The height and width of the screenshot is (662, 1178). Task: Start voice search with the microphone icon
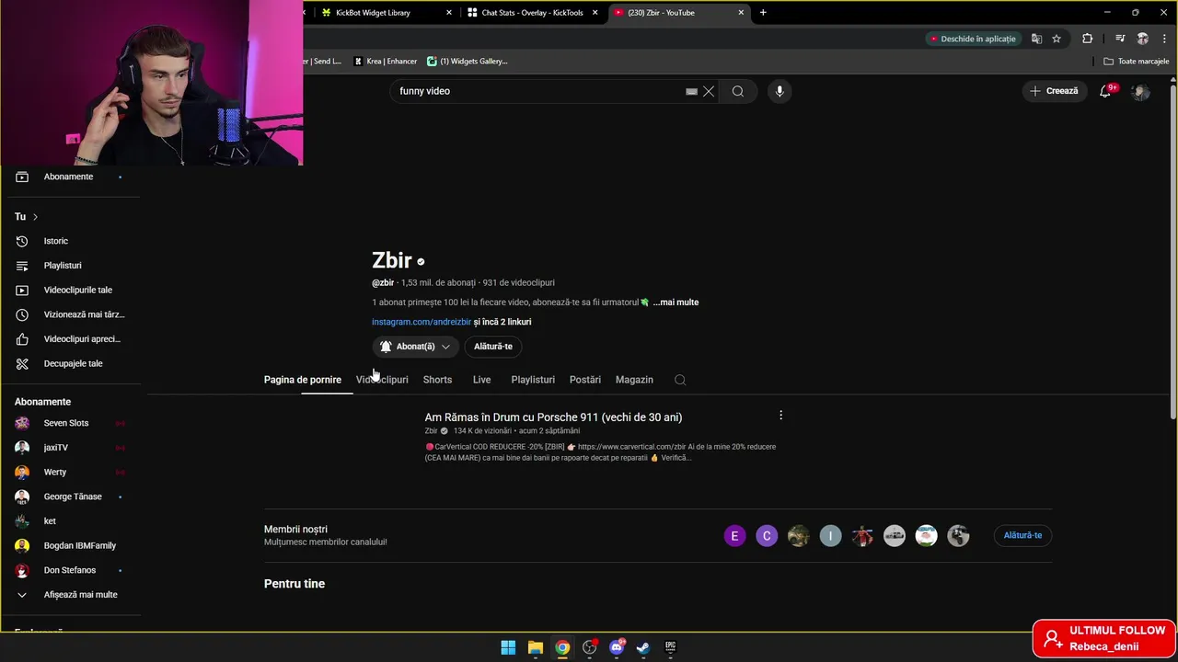[780, 91]
